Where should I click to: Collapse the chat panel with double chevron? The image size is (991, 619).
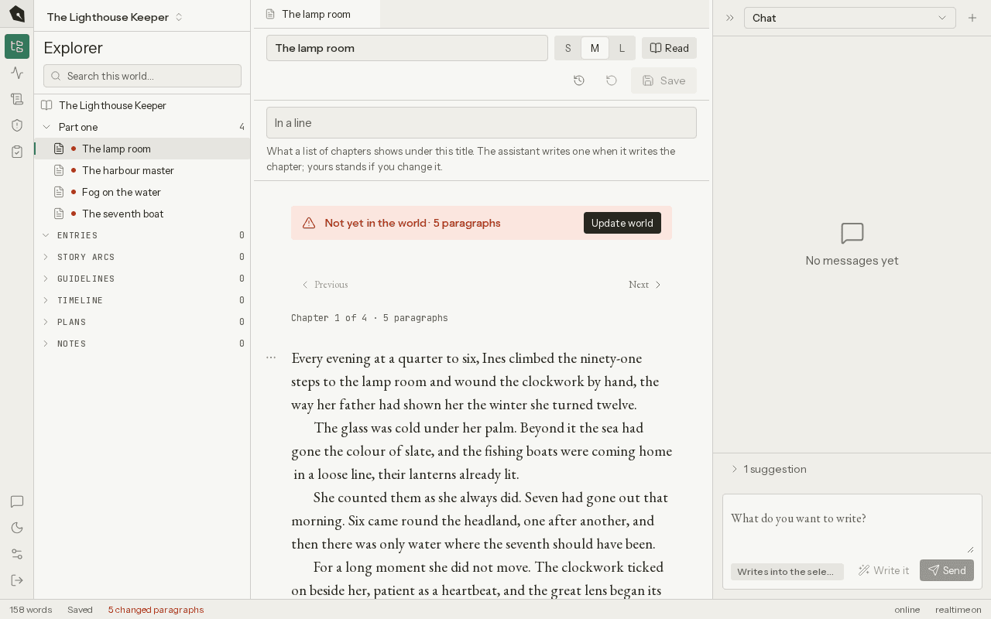pos(729,18)
